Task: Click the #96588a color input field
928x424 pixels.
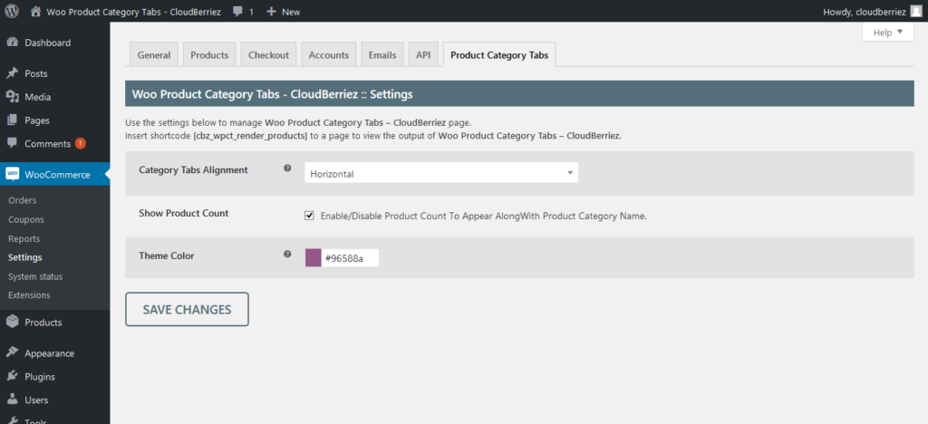Action: 350,258
